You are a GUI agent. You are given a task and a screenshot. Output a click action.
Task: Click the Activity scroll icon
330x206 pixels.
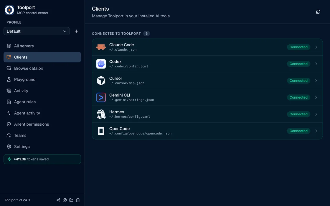[9, 91]
